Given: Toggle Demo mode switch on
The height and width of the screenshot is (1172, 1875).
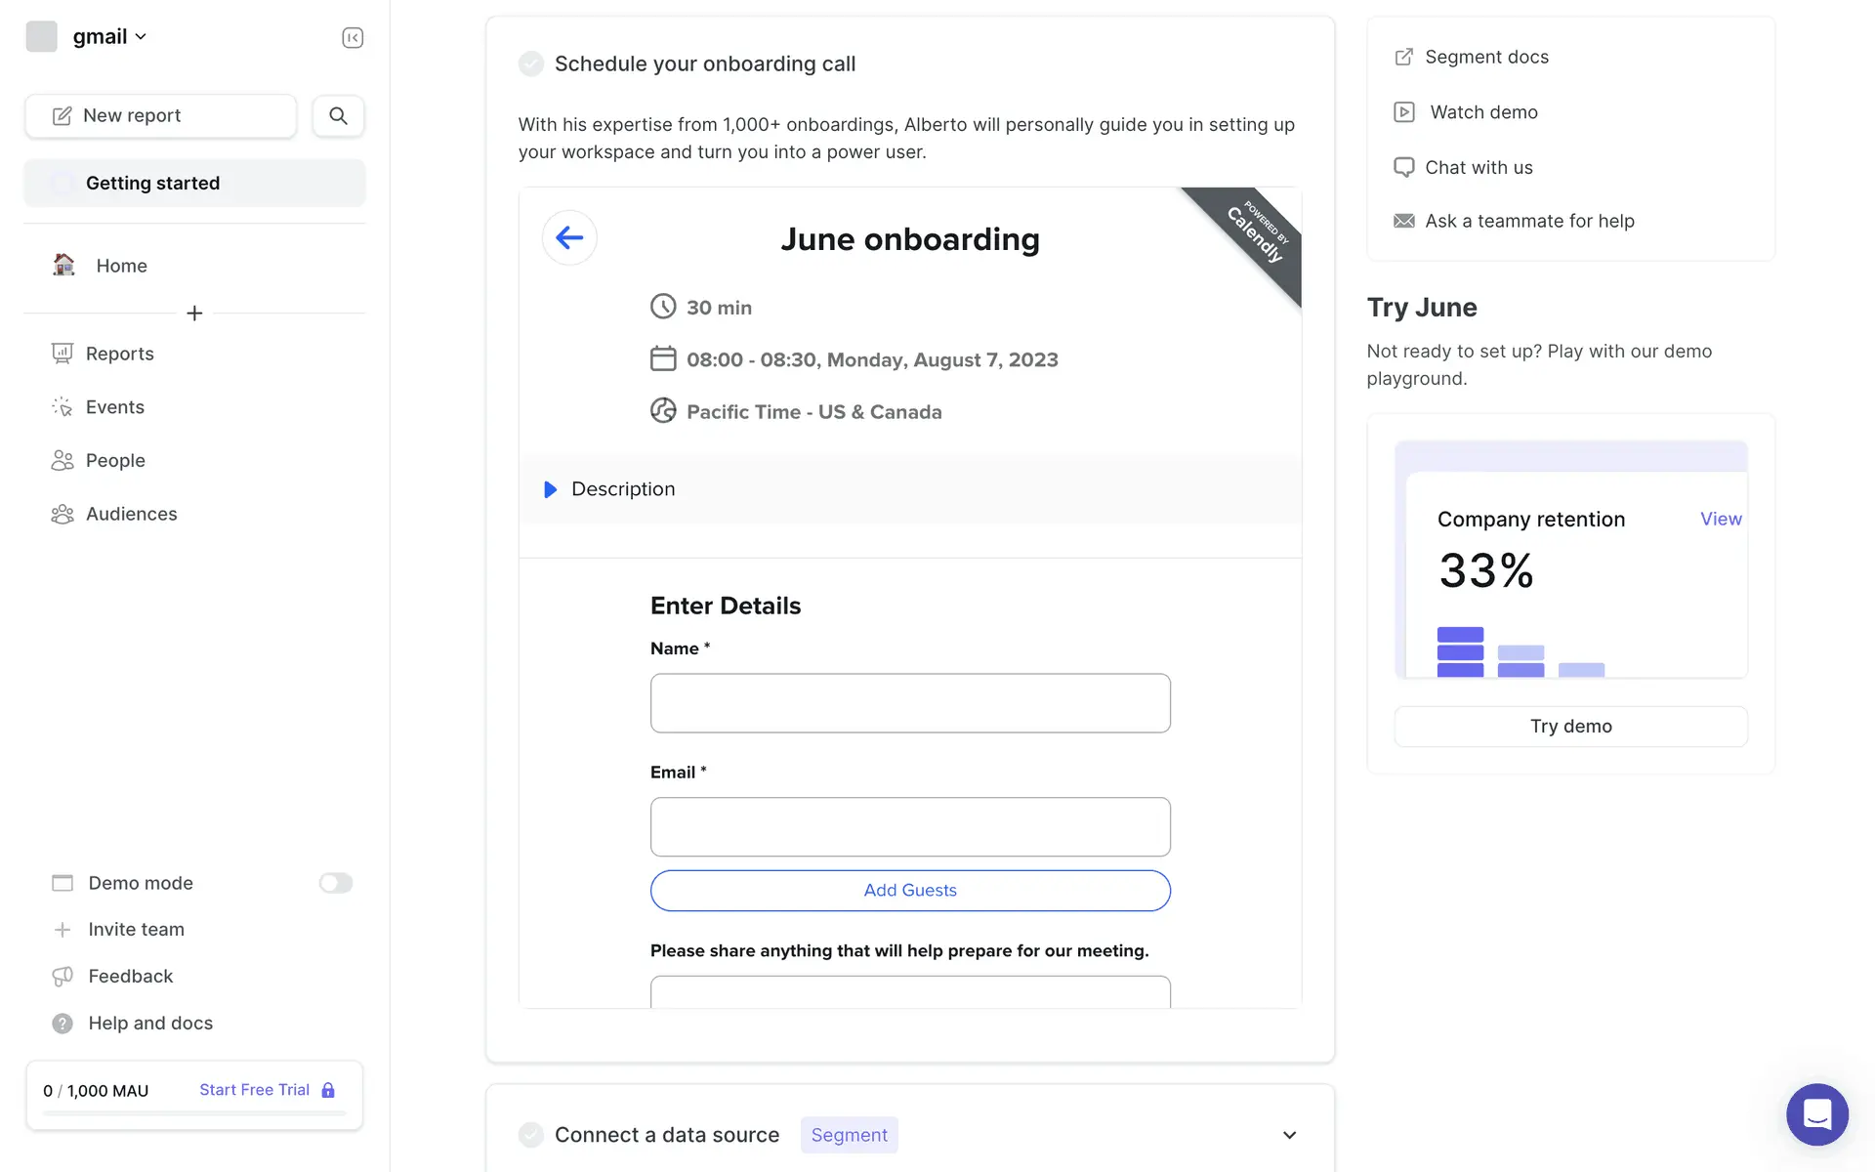Looking at the screenshot, I should tap(335, 883).
